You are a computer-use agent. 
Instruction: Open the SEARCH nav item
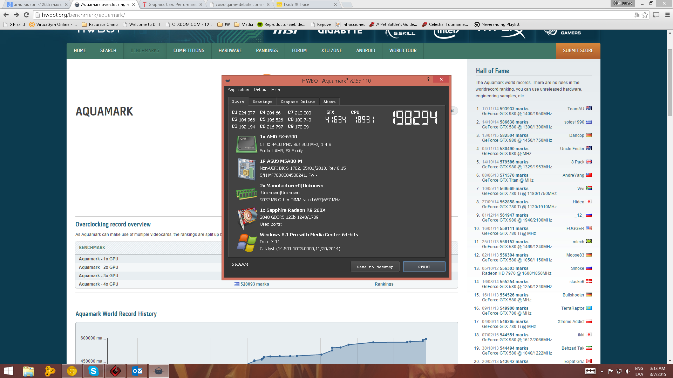(x=108, y=51)
